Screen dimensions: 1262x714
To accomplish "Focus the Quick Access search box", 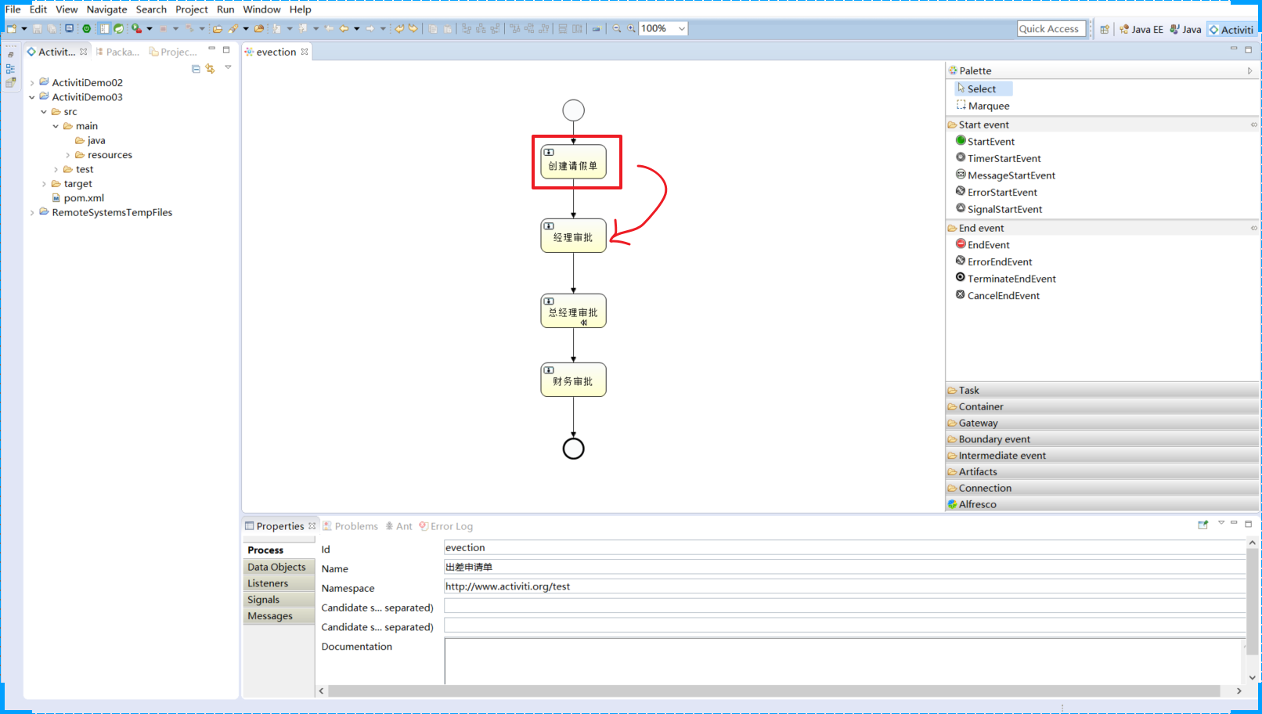I will click(1051, 29).
